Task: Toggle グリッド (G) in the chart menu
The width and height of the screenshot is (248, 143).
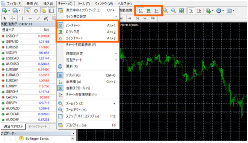Action: coord(88,75)
